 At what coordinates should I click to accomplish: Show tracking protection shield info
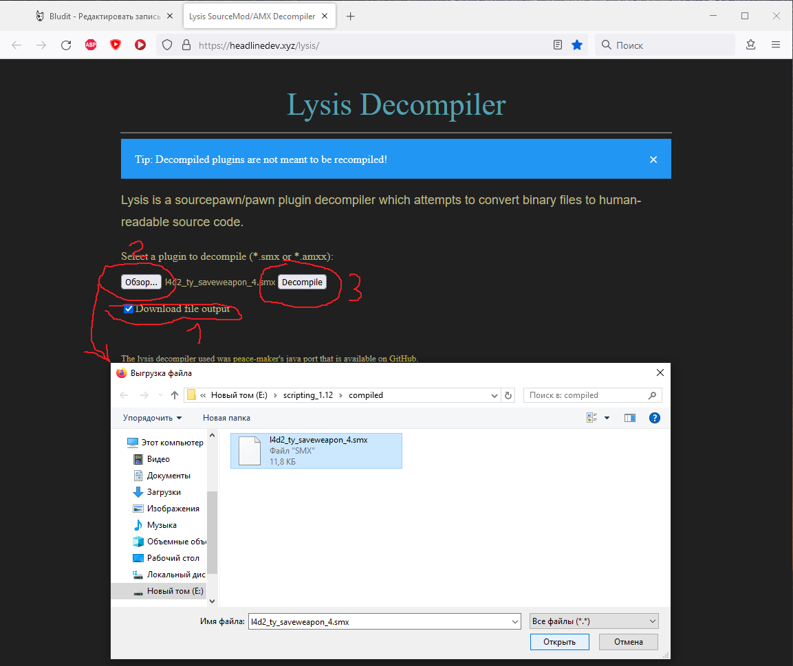click(167, 45)
